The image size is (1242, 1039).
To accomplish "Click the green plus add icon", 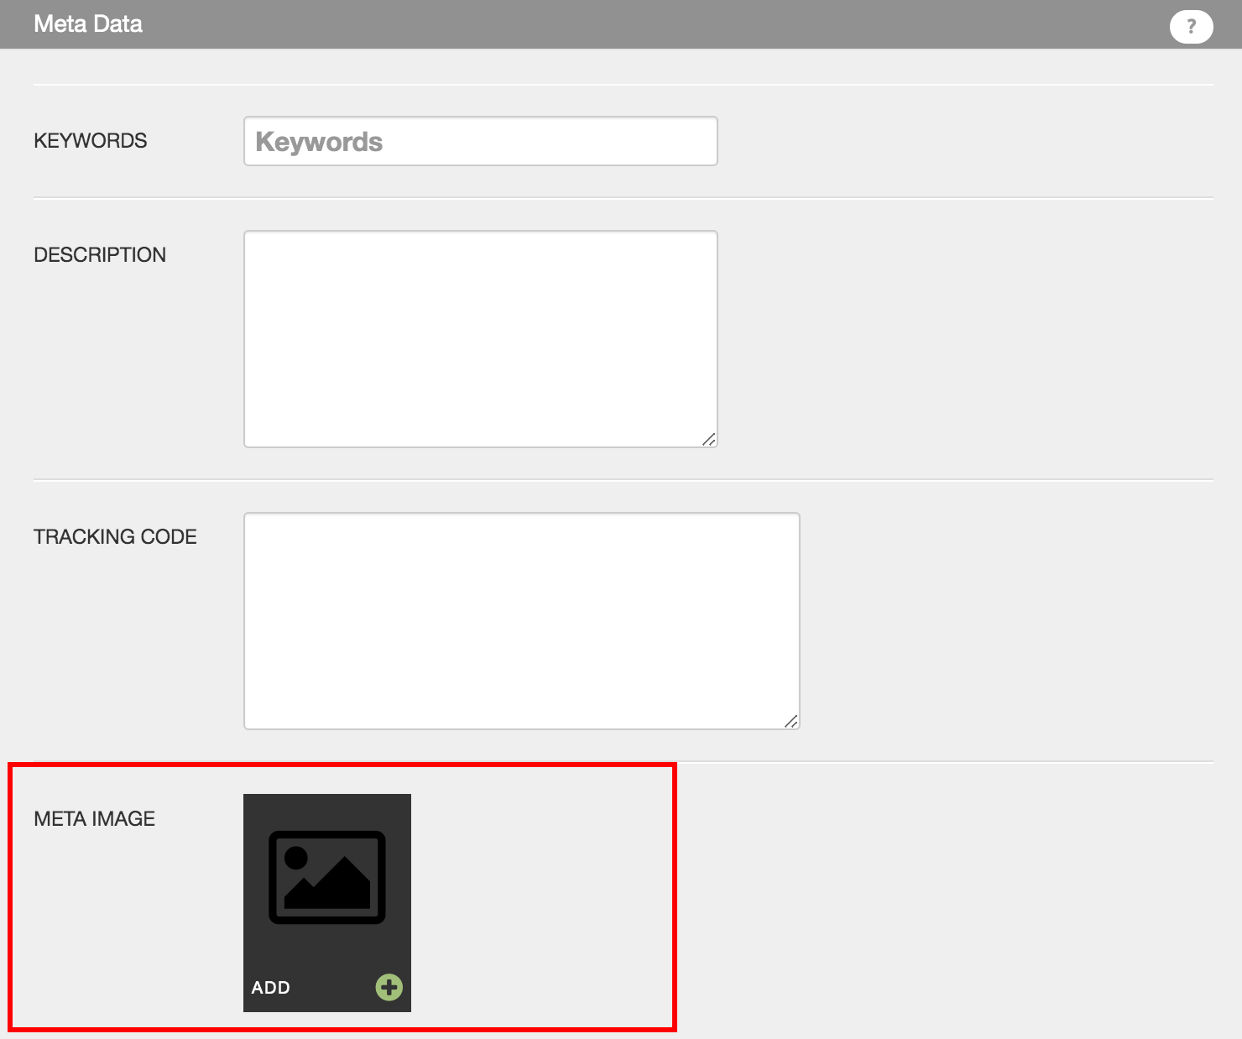I will point(389,987).
